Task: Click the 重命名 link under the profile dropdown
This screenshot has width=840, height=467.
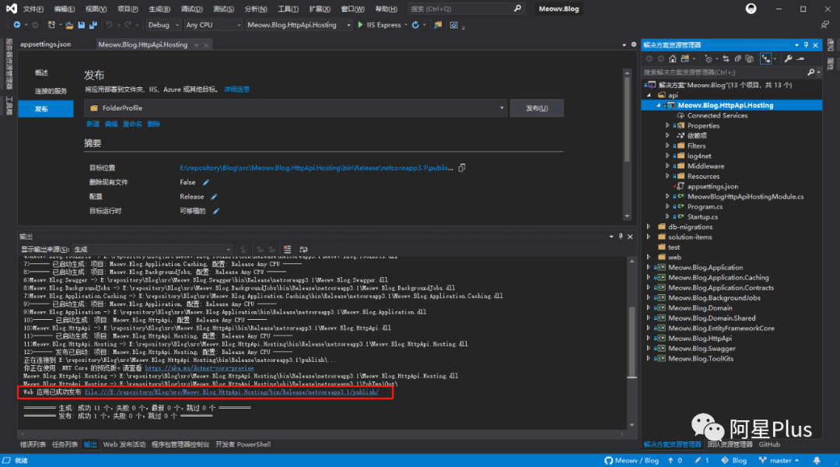Action: click(132, 124)
